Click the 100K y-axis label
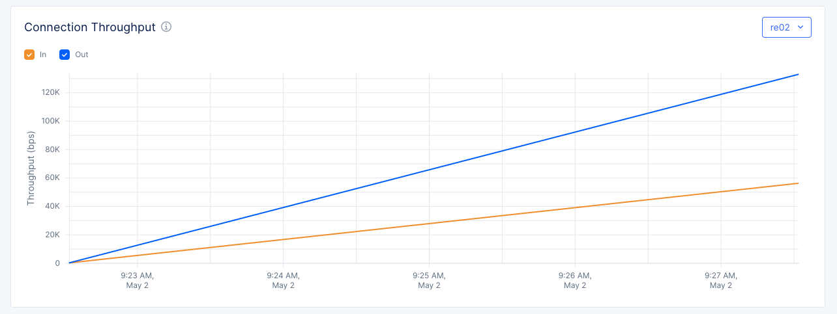 pos(50,121)
